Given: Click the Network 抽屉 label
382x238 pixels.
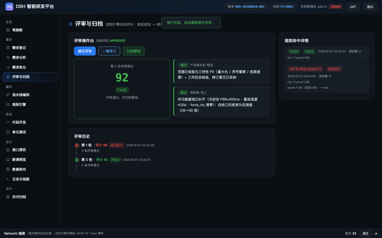Looking at the screenshot, I should [15, 233].
